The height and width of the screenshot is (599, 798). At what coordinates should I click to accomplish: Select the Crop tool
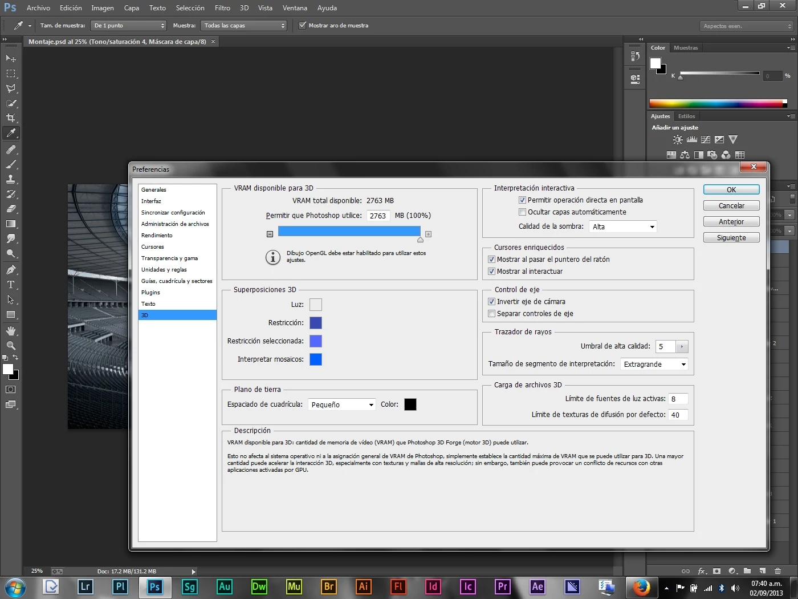click(x=11, y=118)
